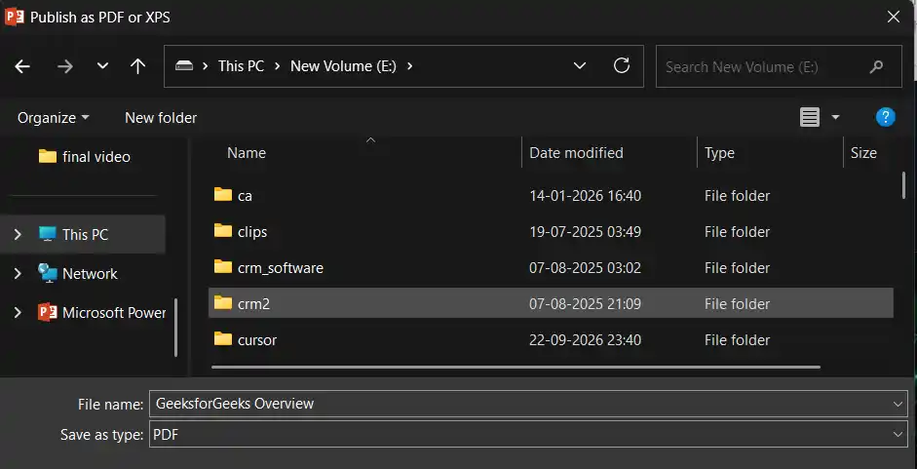
Task: Click the file list horizontal scrollbar
Action: pyautogui.click(x=516, y=368)
